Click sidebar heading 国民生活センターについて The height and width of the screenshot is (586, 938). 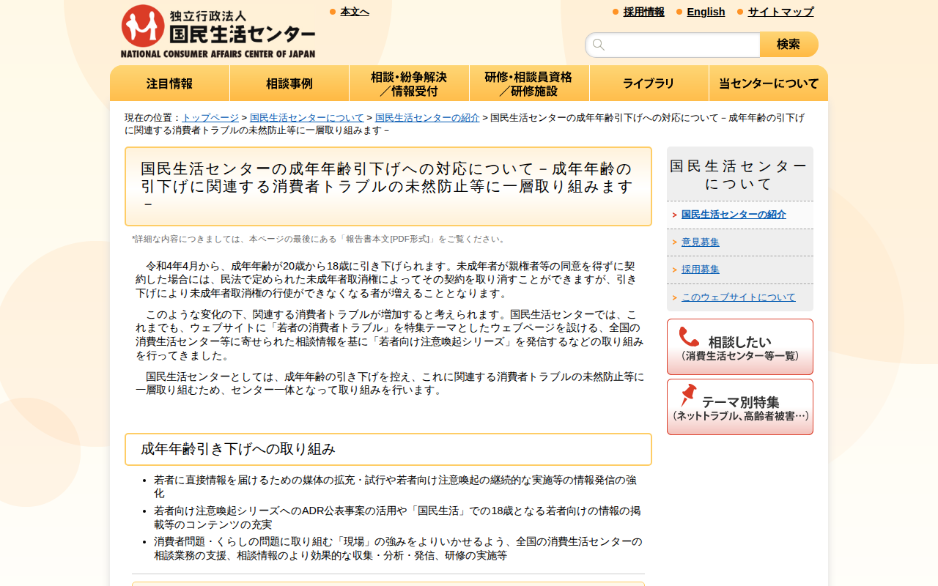click(x=740, y=174)
